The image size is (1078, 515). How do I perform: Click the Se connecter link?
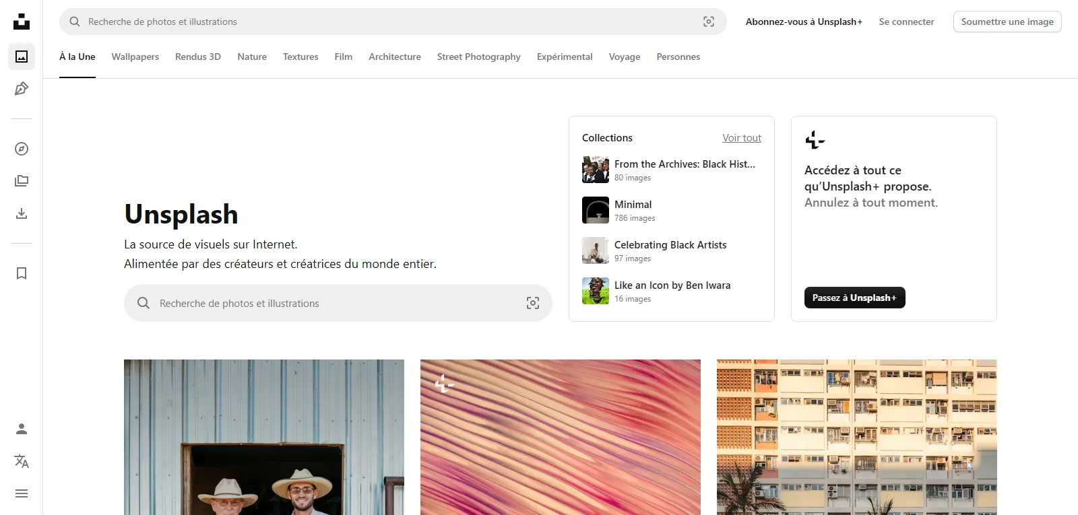click(906, 22)
